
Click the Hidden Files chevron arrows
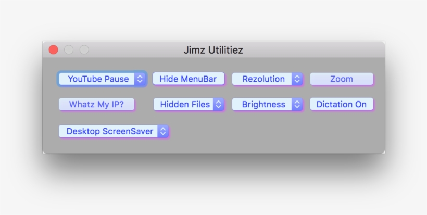[219, 105]
